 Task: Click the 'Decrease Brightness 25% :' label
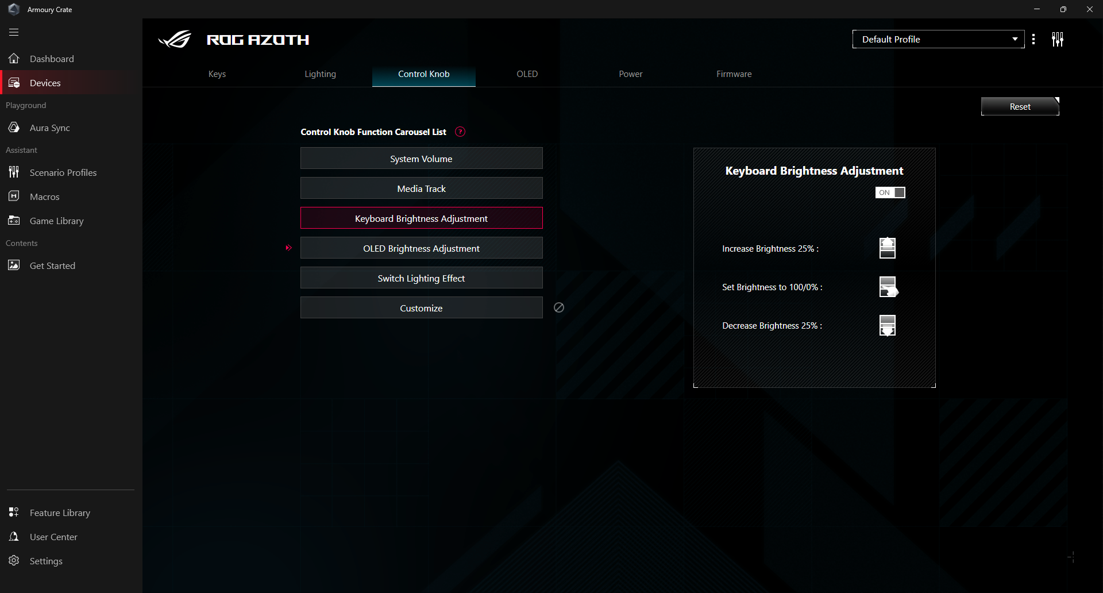(772, 326)
